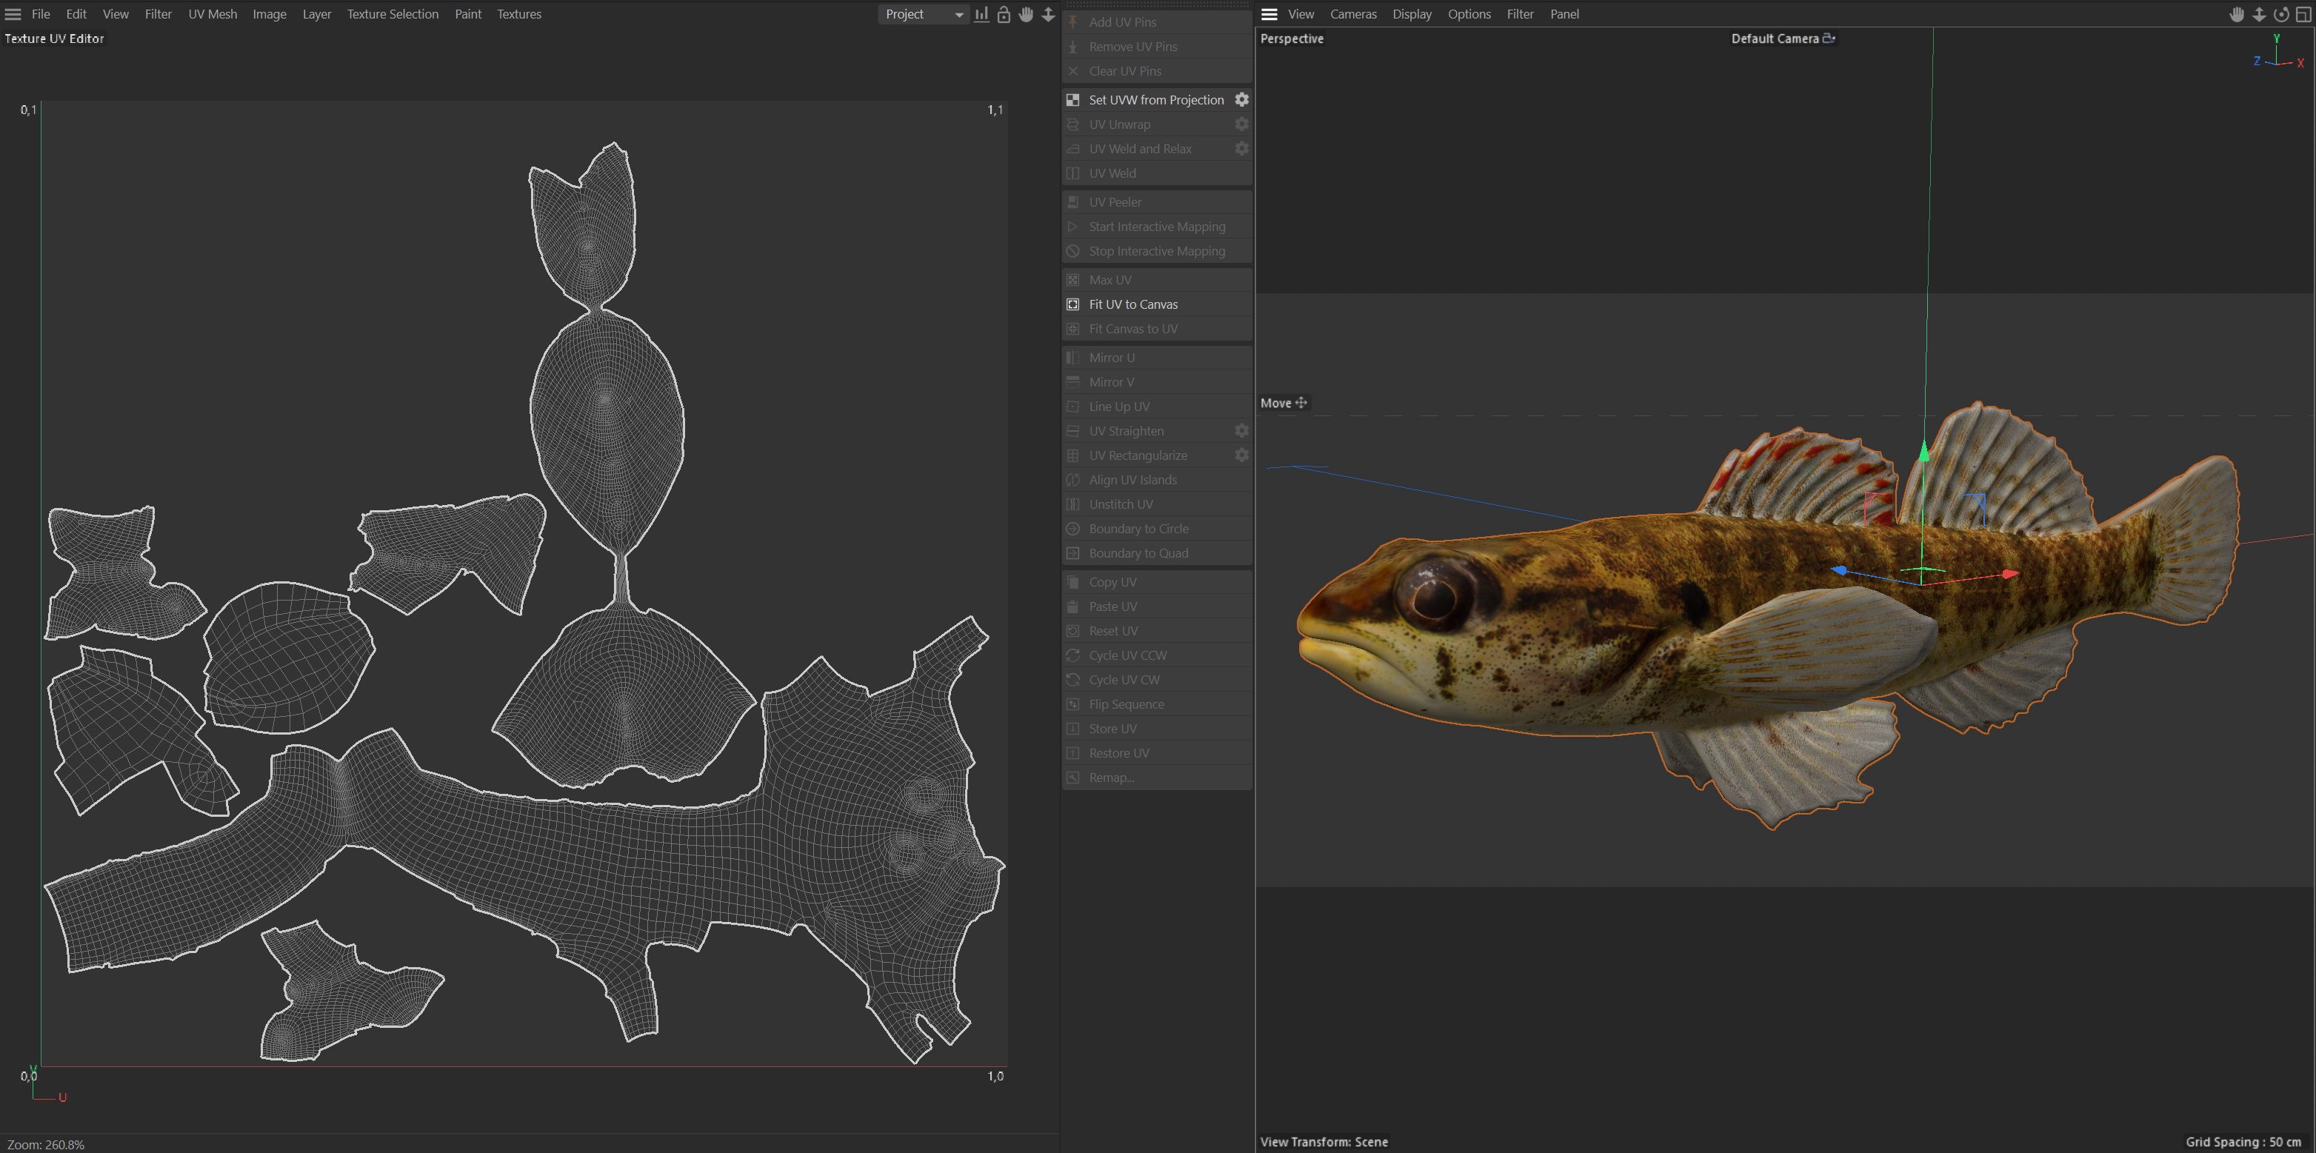Open the Cameras menu in the viewport

1353,14
